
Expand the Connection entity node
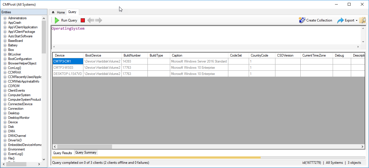(5, 109)
